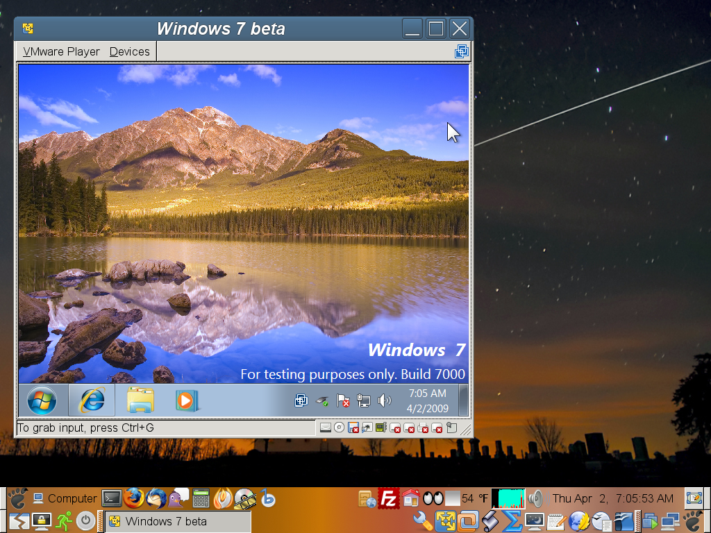711x533 pixels.
Task: Open Internet Explorer in the Windows 7 taskbar
Action: (92, 400)
